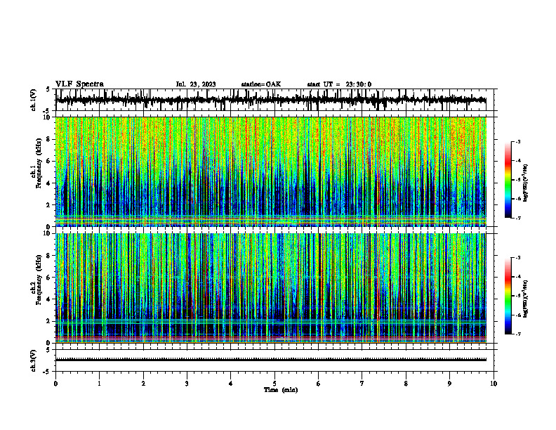Click the time axis tick label "8"
Viewport: 556px width, 430px height.
coord(406,384)
